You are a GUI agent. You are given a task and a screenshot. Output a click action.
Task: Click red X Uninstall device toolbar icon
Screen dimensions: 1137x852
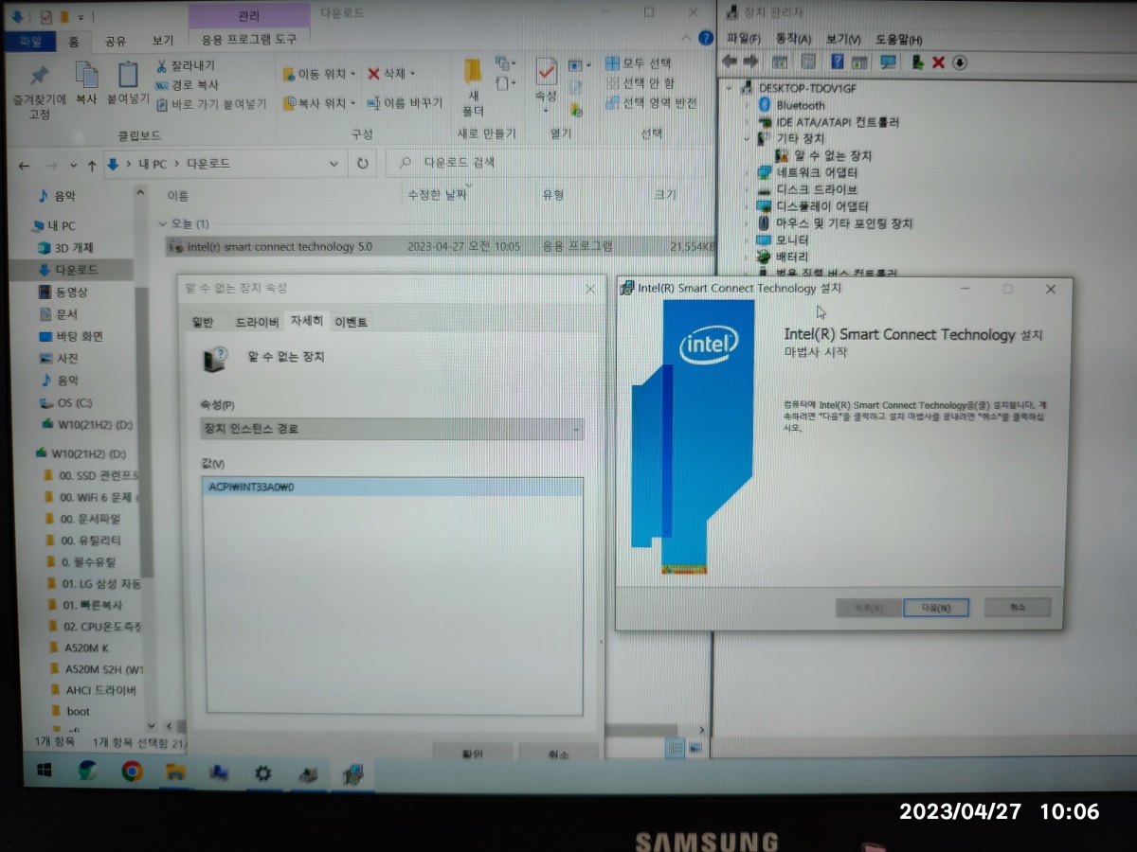point(938,62)
